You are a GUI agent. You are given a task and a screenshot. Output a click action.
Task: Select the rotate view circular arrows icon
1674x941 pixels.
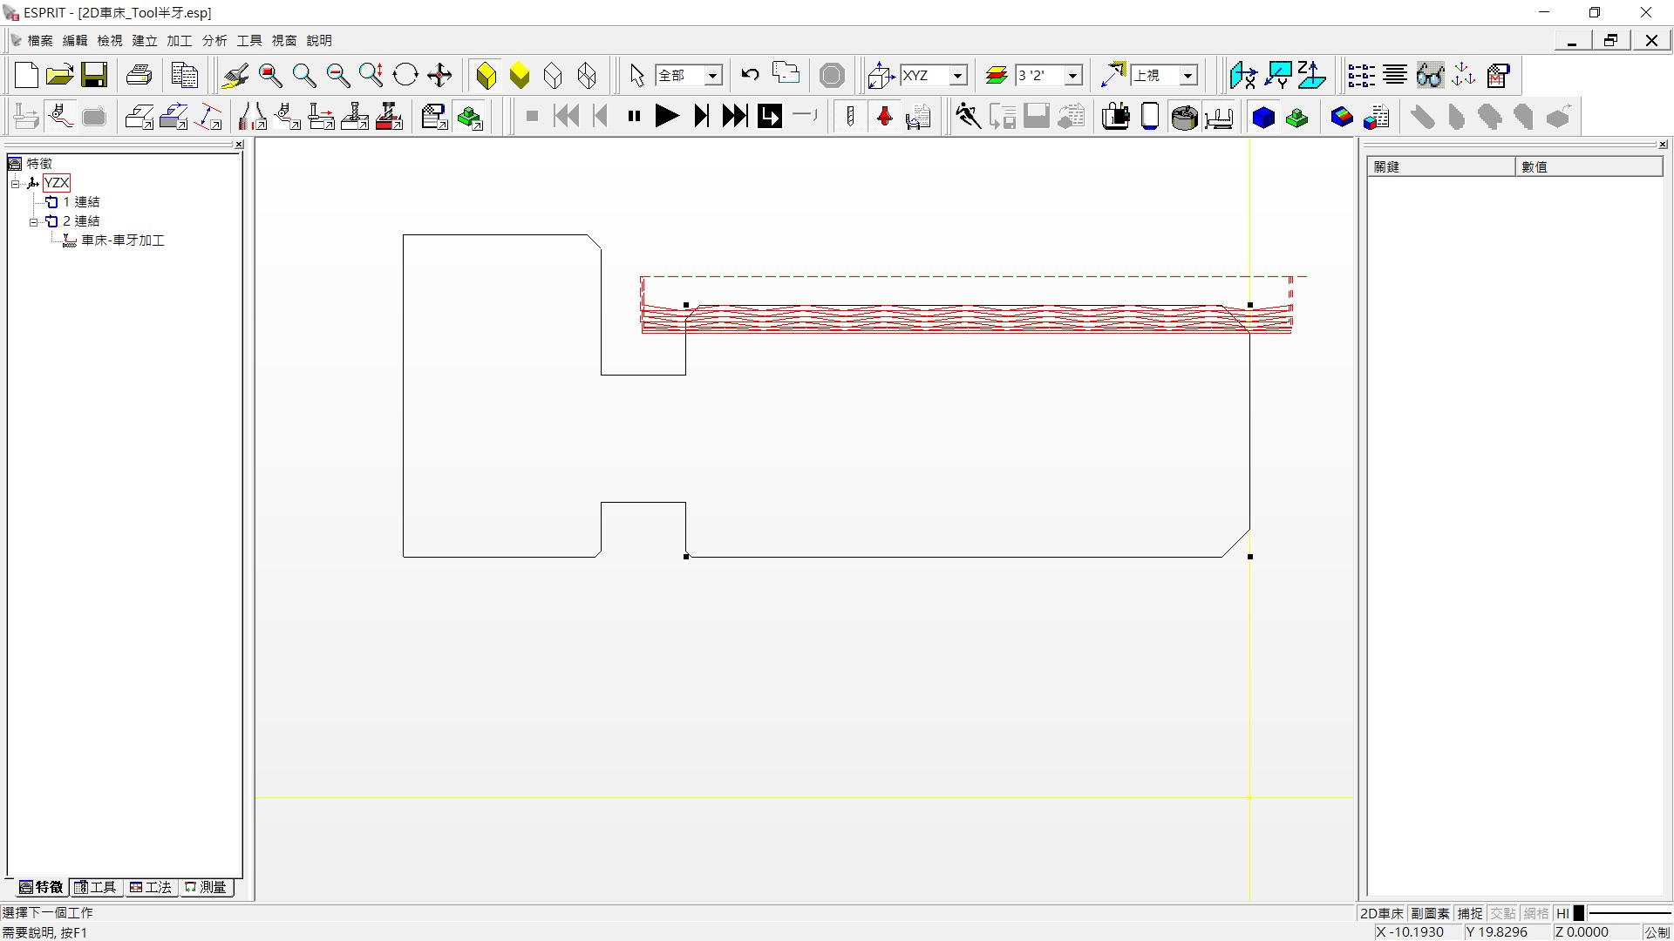(405, 75)
